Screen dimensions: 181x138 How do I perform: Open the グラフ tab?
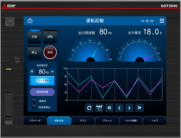pos(83,121)
